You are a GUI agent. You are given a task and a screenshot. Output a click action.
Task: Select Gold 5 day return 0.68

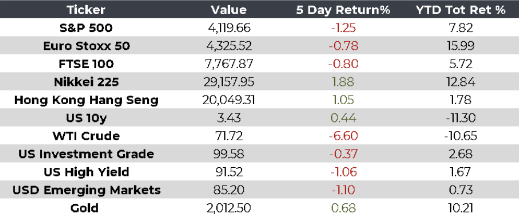tap(343, 208)
